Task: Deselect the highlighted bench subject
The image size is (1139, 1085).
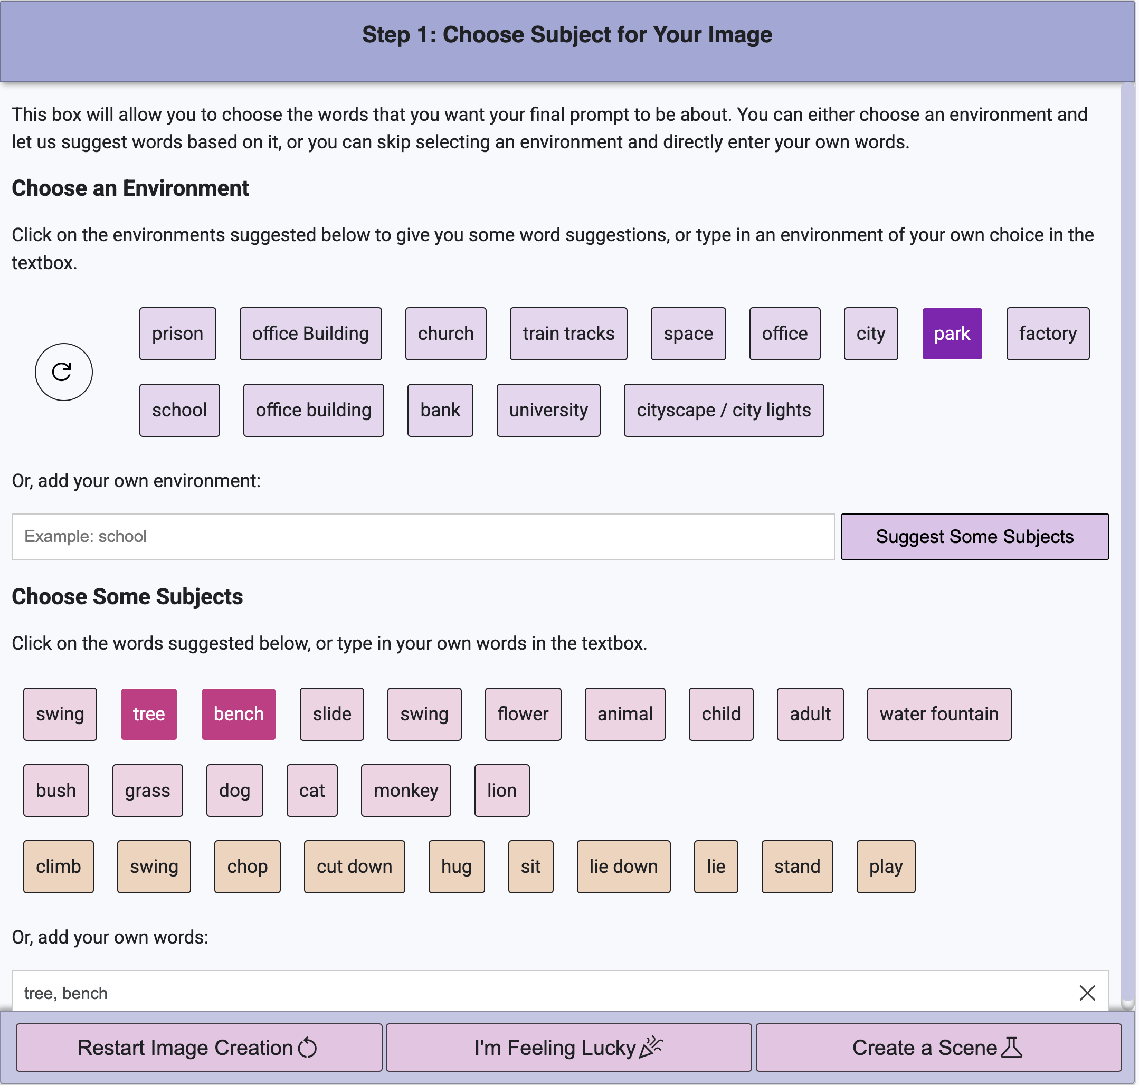Action: click(239, 713)
